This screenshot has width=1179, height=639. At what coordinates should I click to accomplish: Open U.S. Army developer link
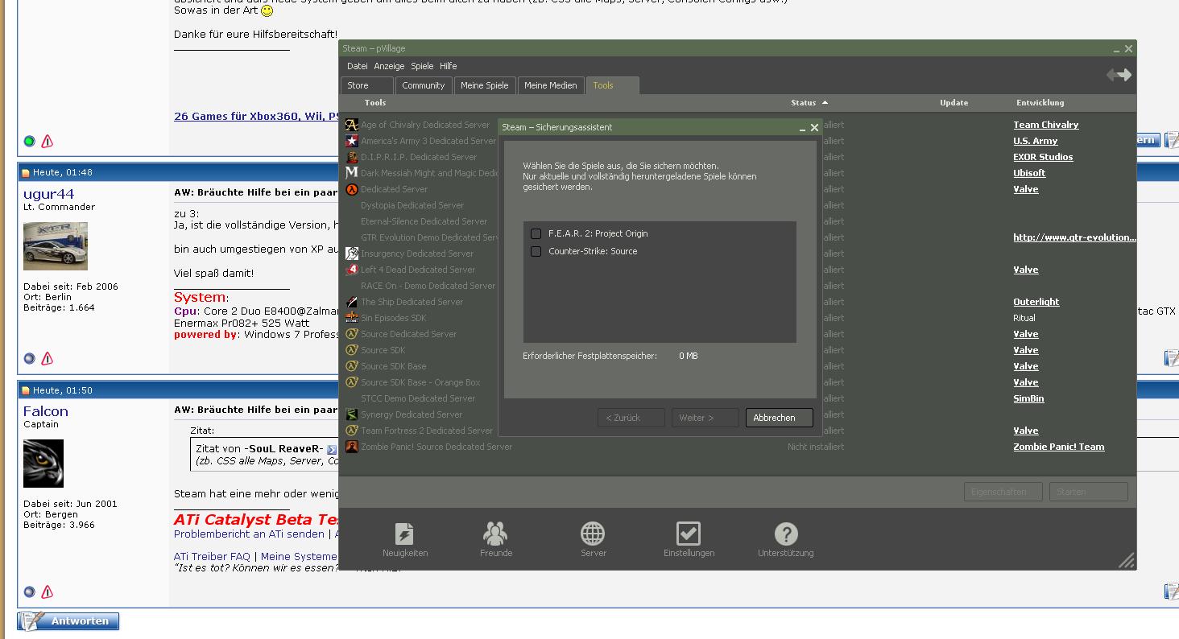pos(1035,141)
